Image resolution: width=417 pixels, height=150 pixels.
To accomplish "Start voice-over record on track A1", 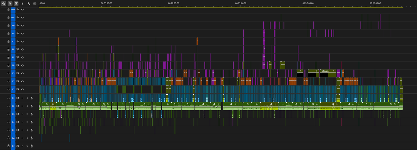I will (32, 98).
